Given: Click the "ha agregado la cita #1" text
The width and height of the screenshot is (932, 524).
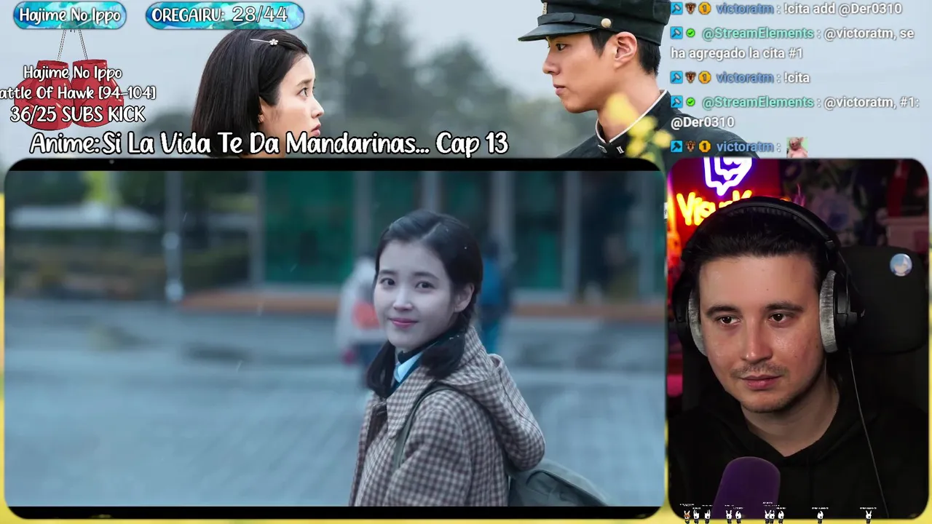Looking at the screenshot, I should [736, 53].
